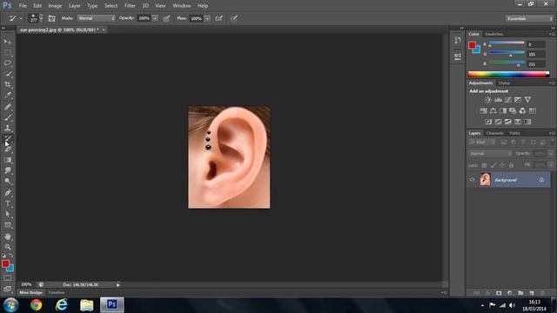Viewport: 557px width, 313px height.
Task: Open the Essentials workspace dropdown
Action: click(x=529, y=18)
